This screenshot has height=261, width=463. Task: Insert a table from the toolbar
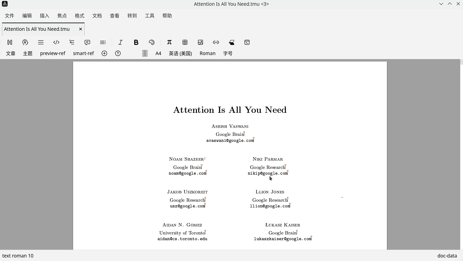point(185,42)
